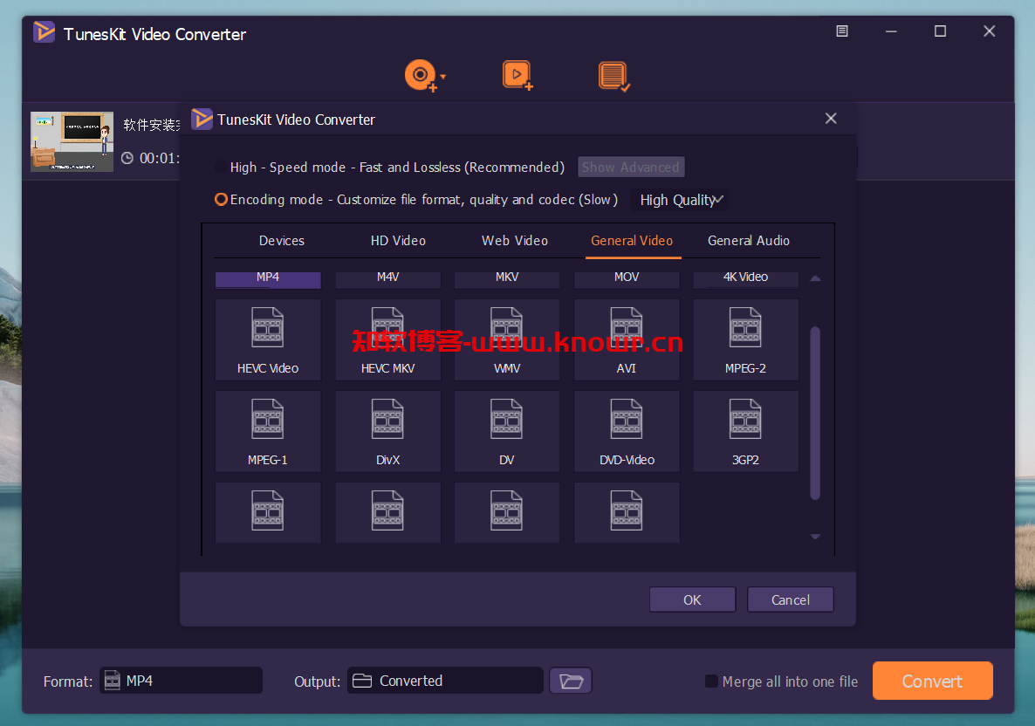
Task: Choose the 3GP2 format
Action: pyautogui.click(x=746, y=431)
